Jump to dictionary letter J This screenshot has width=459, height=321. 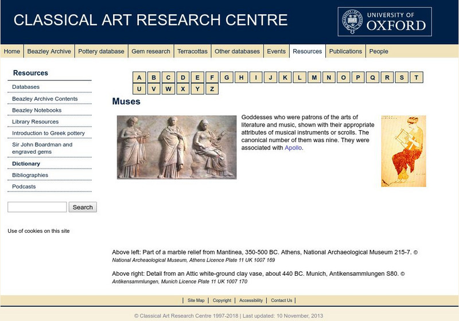coord(270,77)
